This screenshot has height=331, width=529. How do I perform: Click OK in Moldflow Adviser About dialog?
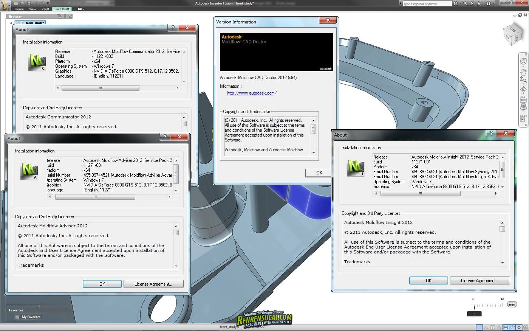[x=102, y=284]
